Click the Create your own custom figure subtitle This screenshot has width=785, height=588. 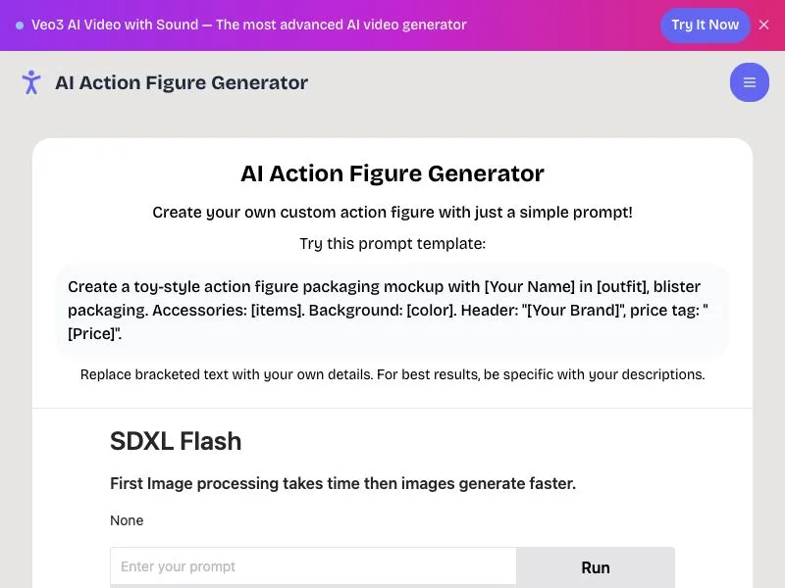(392, 213)
